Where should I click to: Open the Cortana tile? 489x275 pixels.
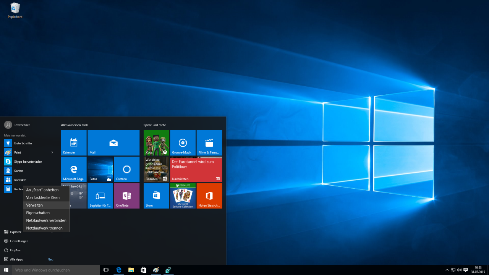(x=127, y=169)
